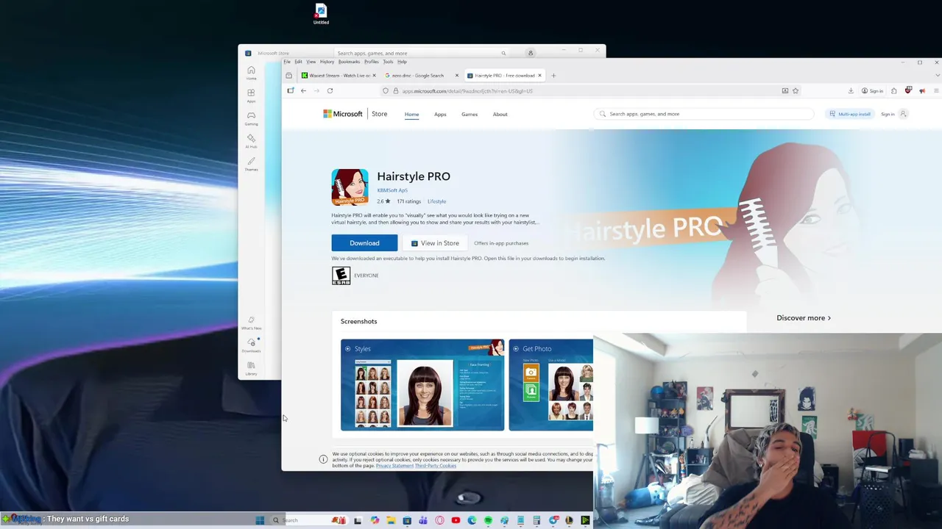942x529 pixels.
Task: Open the Styles screenshot thumbnail
Action: tap(422, 385)
